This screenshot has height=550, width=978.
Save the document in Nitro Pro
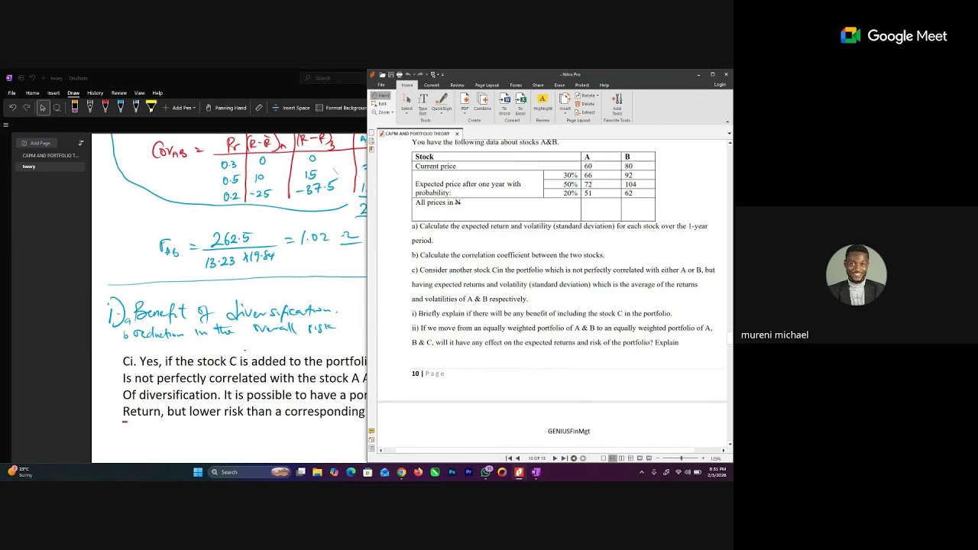[x=391, y=75]
